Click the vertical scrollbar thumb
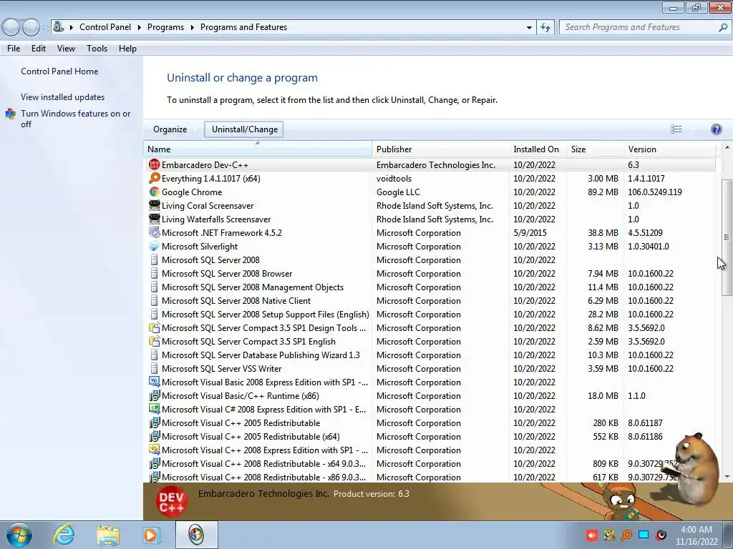The height and width of the screenshot is (549, 733). pos(726,237)
